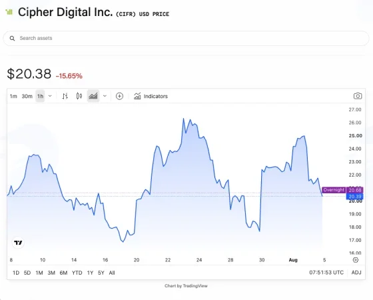Select the YTD date range

(77, 273)
